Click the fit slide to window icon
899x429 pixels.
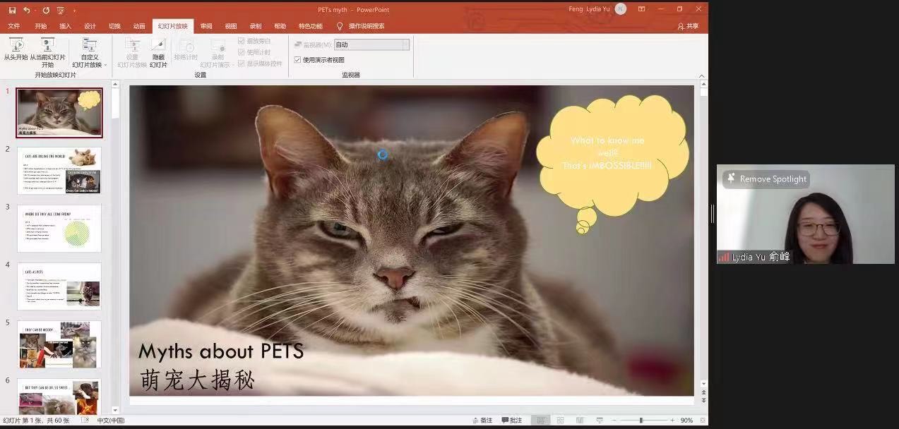pos(702,421)
